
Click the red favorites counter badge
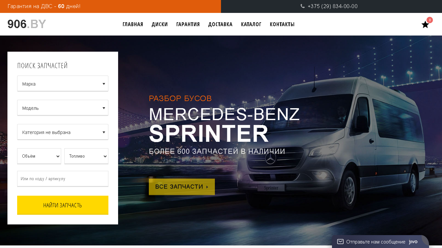pyautogui.click(x=430, y=20)
